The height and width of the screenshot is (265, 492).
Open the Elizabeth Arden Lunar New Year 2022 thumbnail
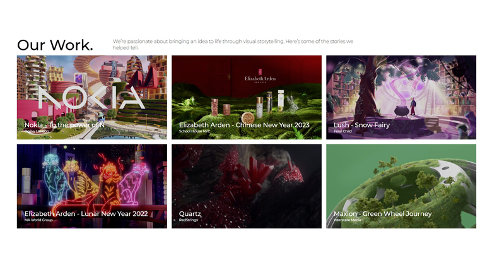point(92,186)
